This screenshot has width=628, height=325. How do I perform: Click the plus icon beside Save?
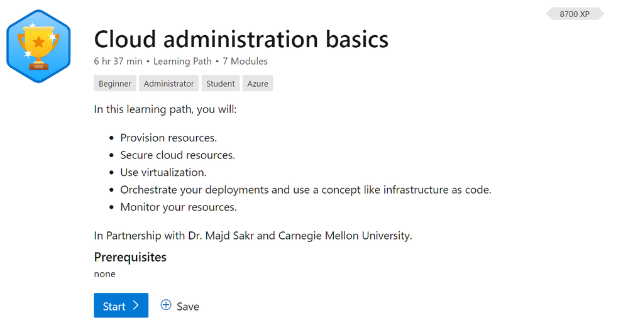pyautogui.click(x=166, y=305)
